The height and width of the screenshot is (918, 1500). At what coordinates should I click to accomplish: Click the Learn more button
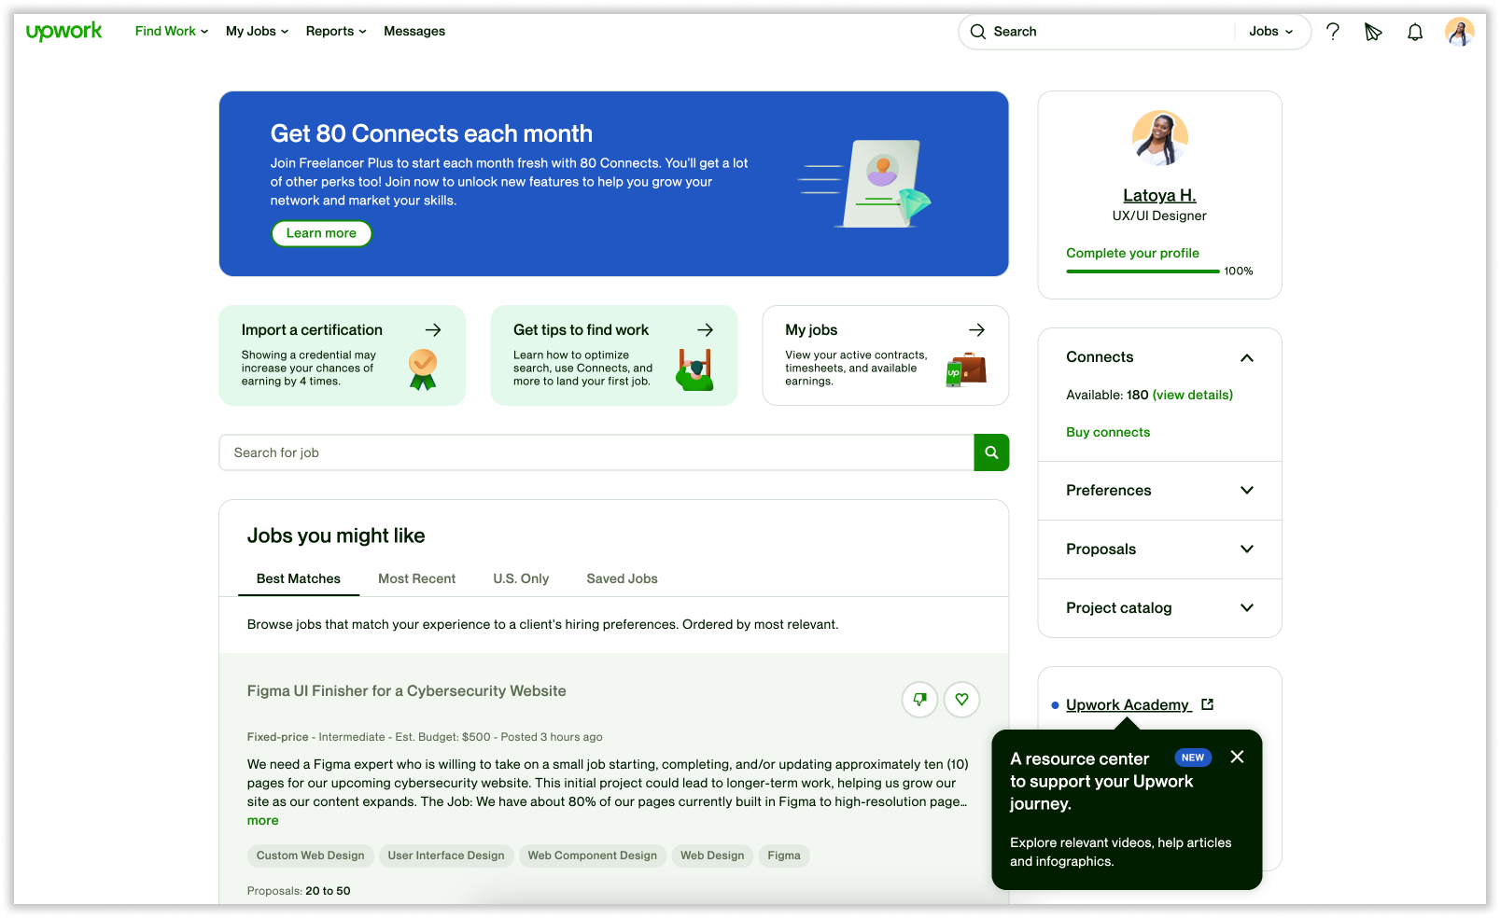322,233
